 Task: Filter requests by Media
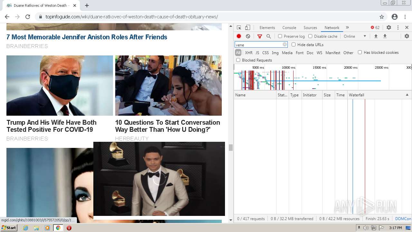pyautogui.click(x=287, y=53)
